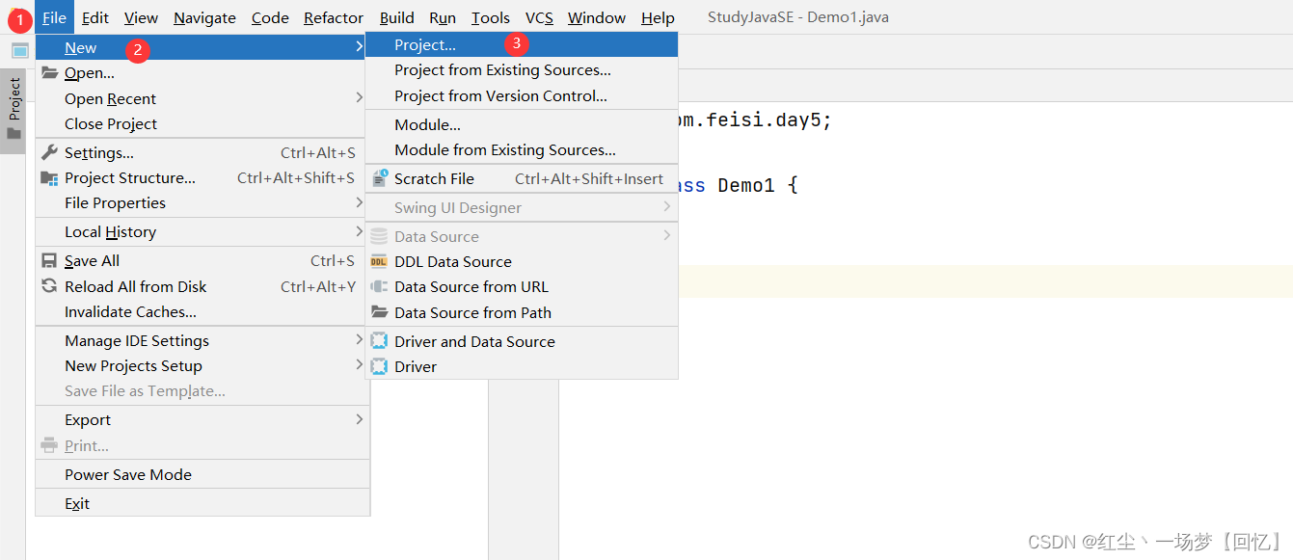This screenshot has width=1293, height=560.
Task: Select Project to create a new project
Action: [424, 43]
